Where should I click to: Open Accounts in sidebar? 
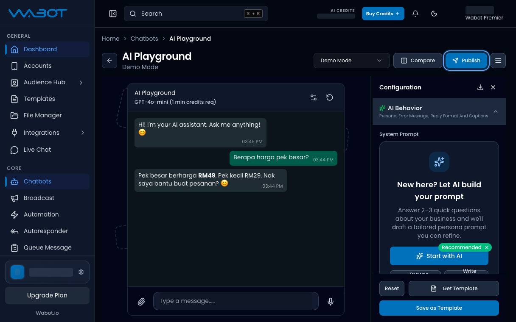pos(47,66)
